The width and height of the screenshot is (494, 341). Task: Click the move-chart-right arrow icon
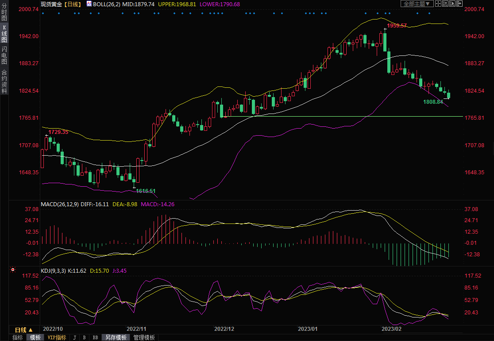pyautogui.click(x=459, y=4)
